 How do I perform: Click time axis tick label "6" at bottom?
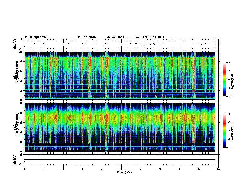click(141, 170)
